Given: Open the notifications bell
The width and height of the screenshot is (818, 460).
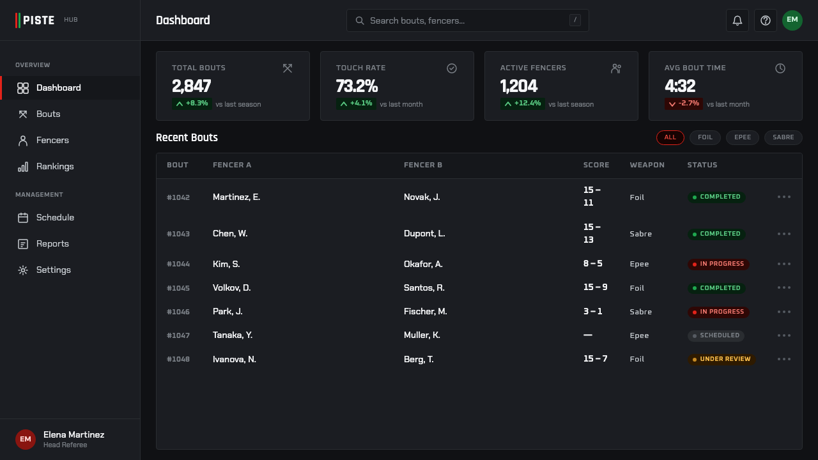Looking at the screenshot, I should tap(737, 20).
